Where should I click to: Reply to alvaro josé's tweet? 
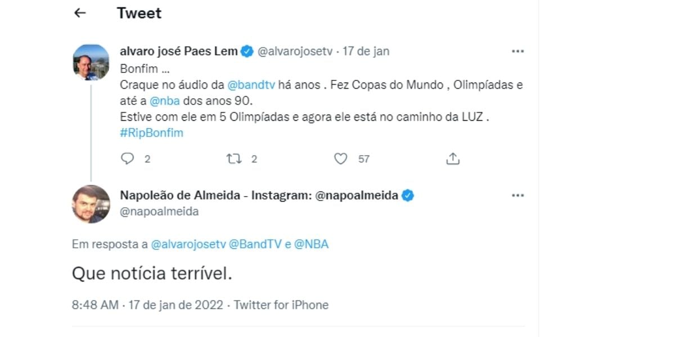click(x=128, y=160)
